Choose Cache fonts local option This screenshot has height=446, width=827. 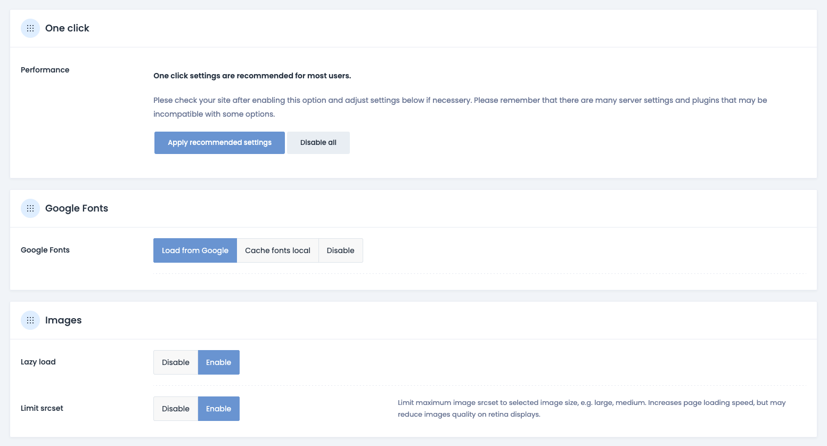coord(277,250)
